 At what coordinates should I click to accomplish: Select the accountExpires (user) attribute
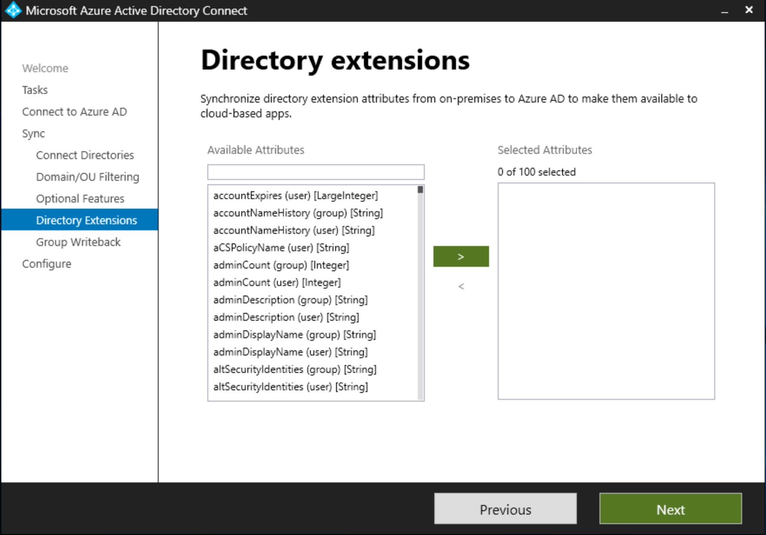pos(296,196)
